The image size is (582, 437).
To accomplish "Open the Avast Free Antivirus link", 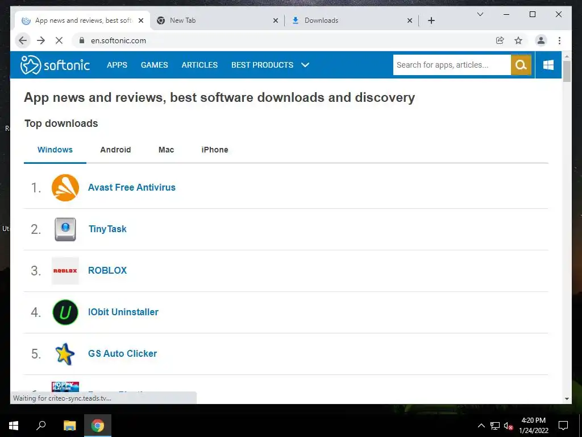I will (132, 187).
